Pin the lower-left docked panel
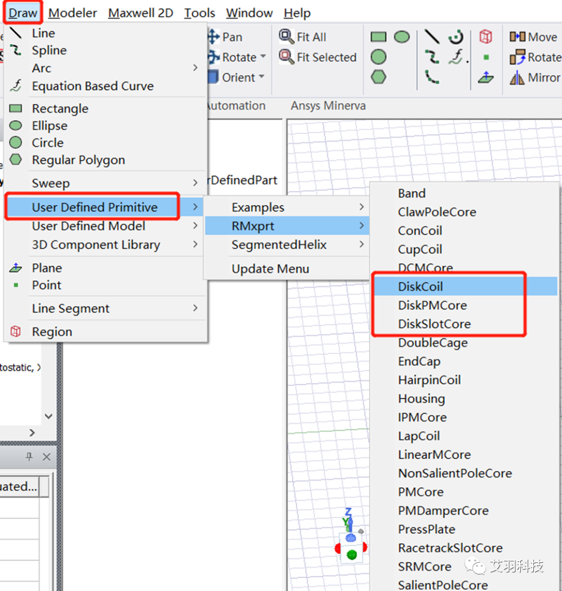The height and width of the screenshot is (591, 562). click(29, 457)
